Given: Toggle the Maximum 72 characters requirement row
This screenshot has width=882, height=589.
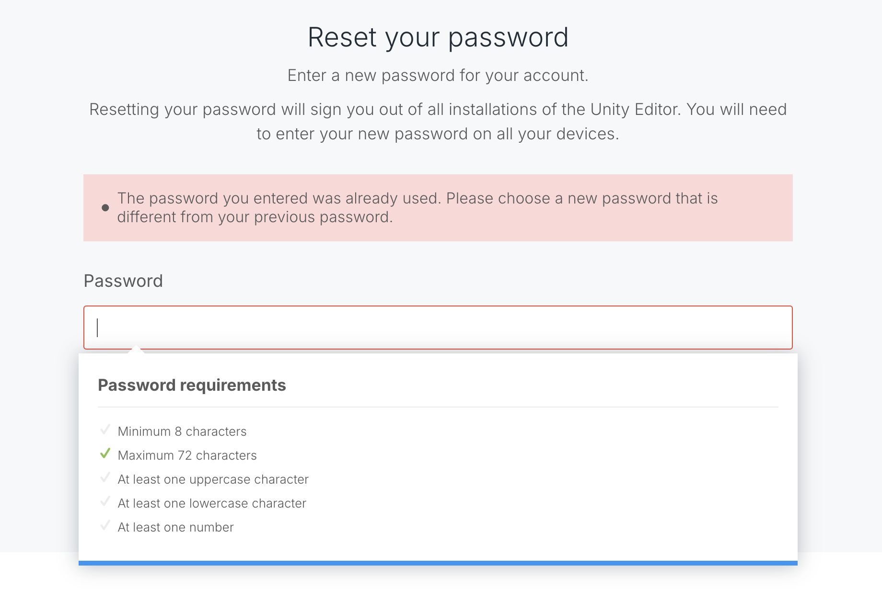Looking at the screenshot, I should [x=187, y=455].
